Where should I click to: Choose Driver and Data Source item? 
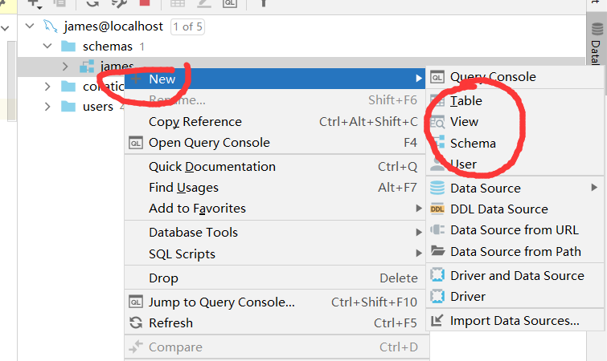point(515,276)
